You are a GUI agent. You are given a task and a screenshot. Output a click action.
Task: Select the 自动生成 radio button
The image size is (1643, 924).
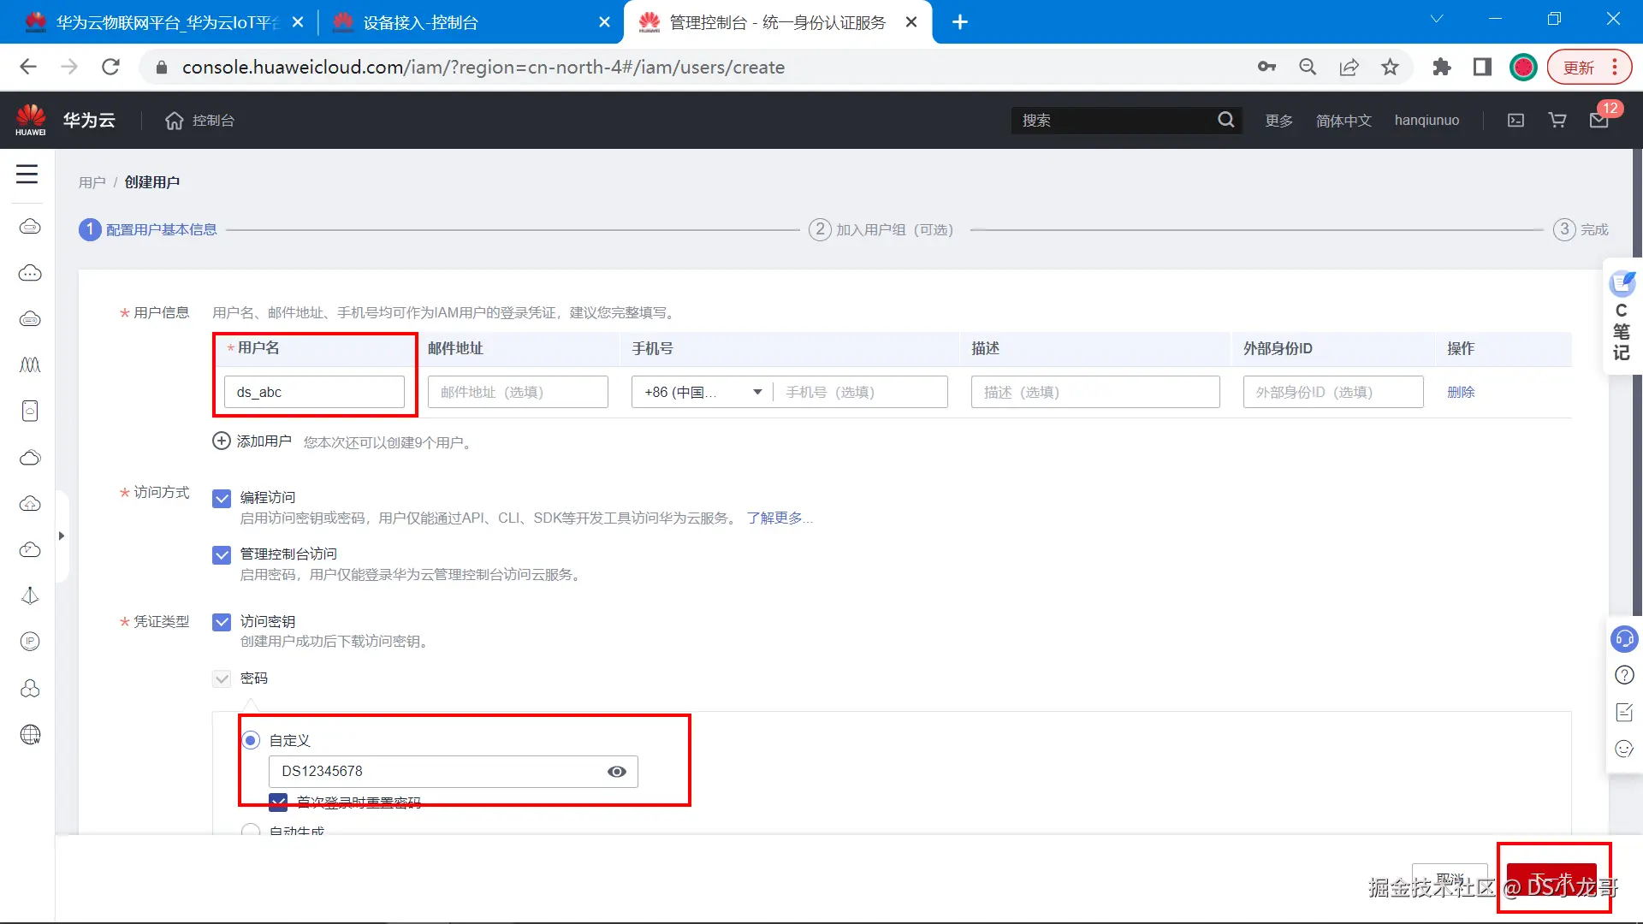251,830
